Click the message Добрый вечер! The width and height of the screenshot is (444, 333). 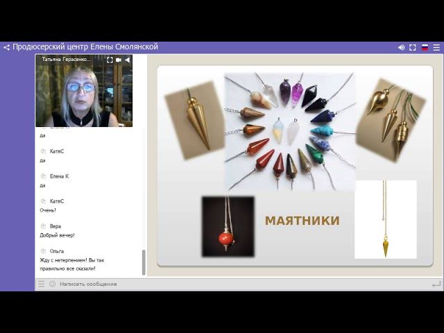[57, 235]
